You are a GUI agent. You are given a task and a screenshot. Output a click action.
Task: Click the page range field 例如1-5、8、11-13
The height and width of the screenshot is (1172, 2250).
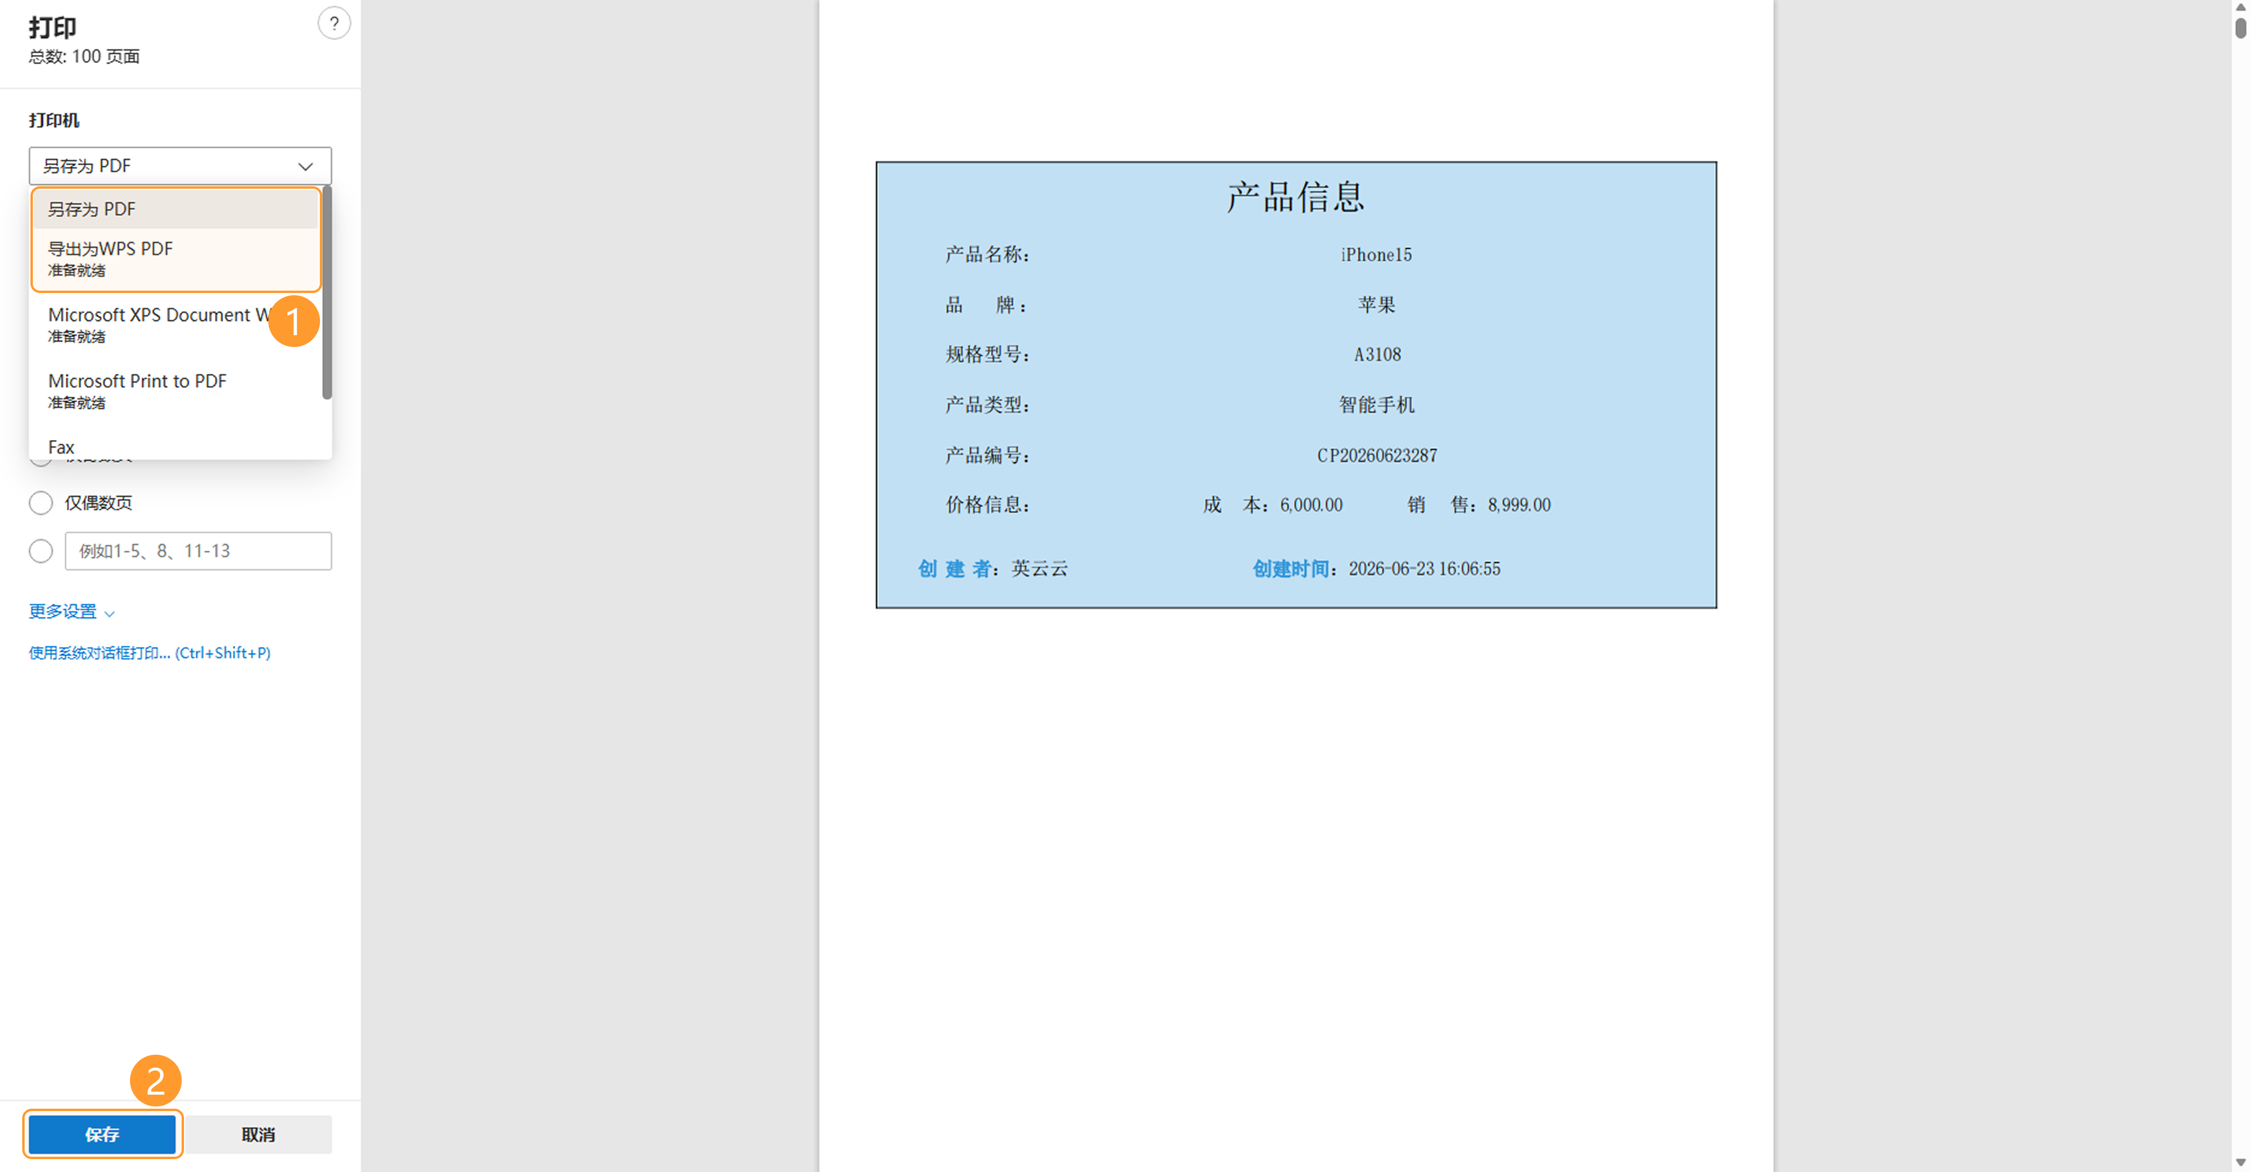pos(198,551)
